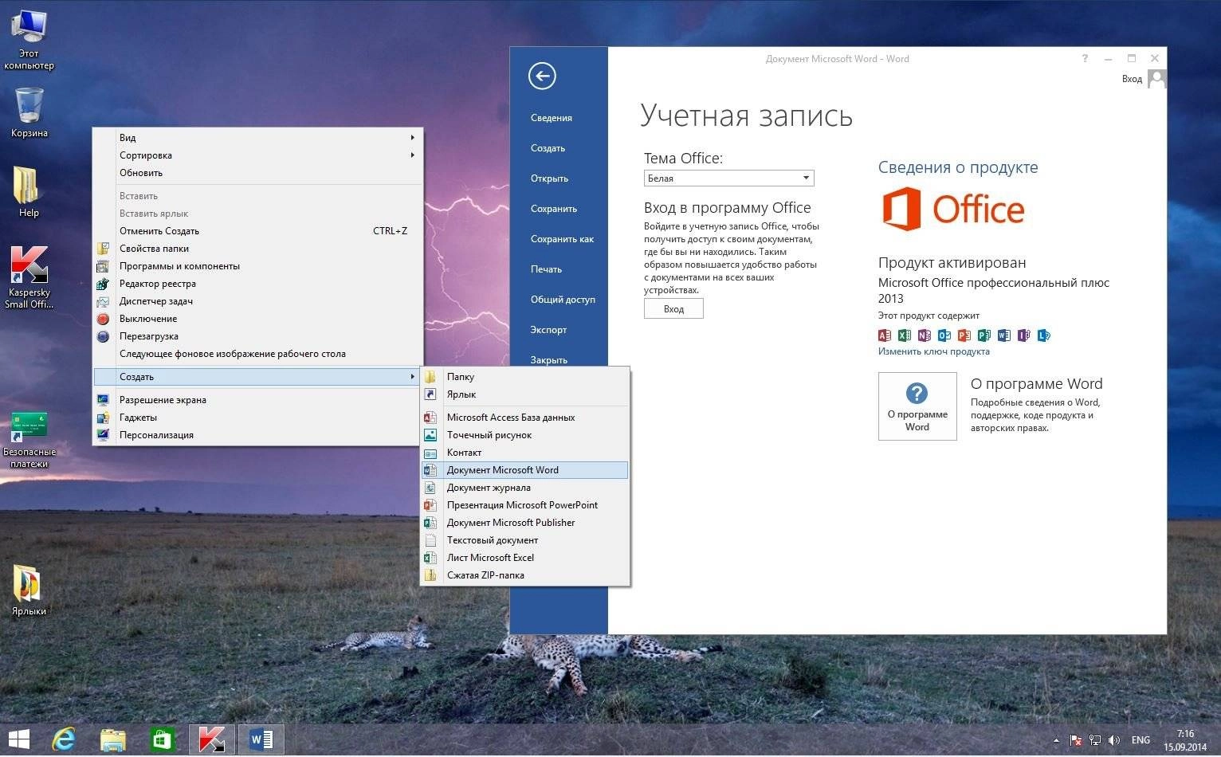Select the Безопасные платежи desktop shortcut
This screenshot has width=1221, height=757.
click(29, 440)
